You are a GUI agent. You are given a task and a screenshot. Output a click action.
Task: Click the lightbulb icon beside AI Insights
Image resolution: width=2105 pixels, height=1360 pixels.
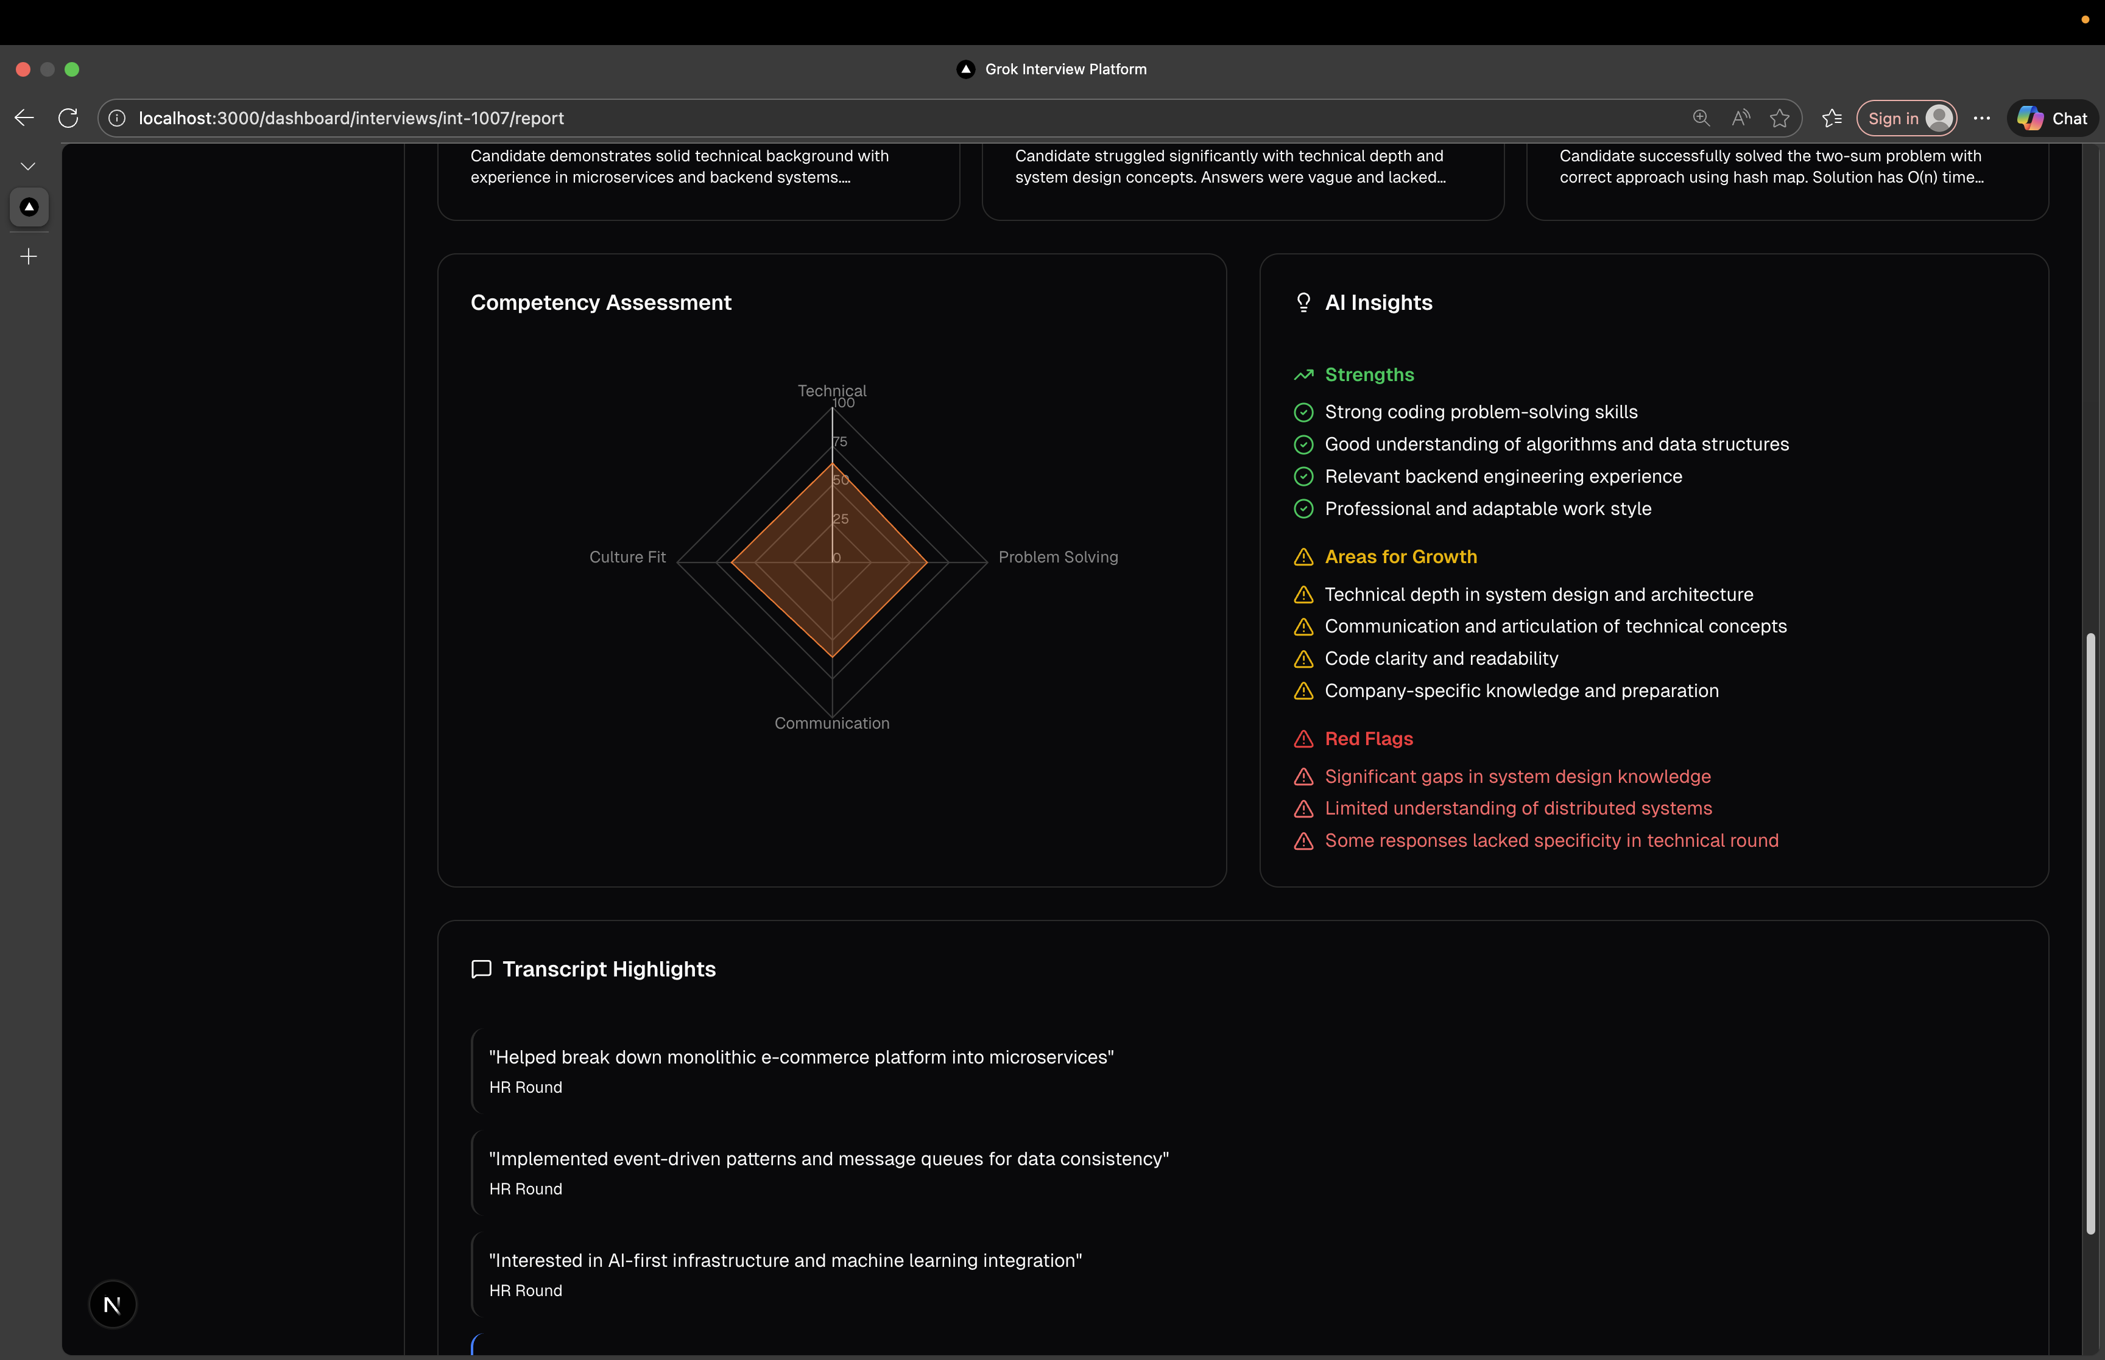click(x=1303, y=303)
